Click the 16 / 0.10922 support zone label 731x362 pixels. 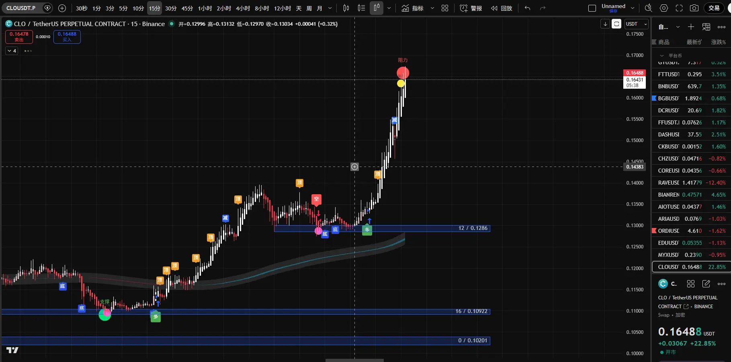tap(471, 311)
